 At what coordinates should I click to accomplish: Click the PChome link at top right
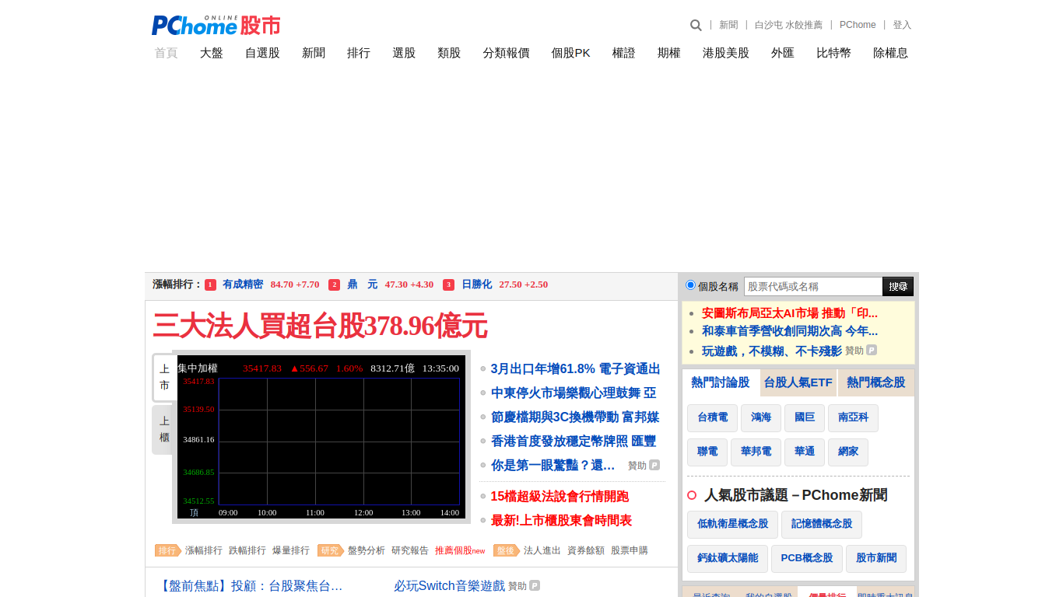click(x=858, y=25)
